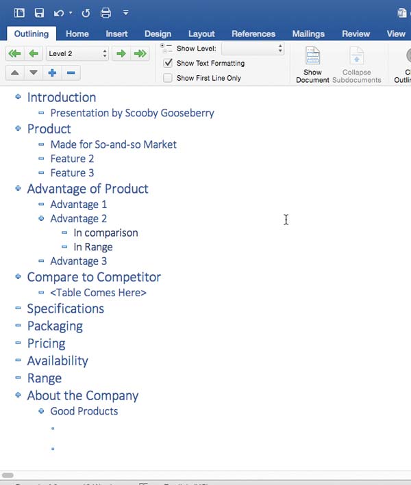Screen dimensions: 411x485
Task: Open the References ribbon tab
Action: (253, 34)
